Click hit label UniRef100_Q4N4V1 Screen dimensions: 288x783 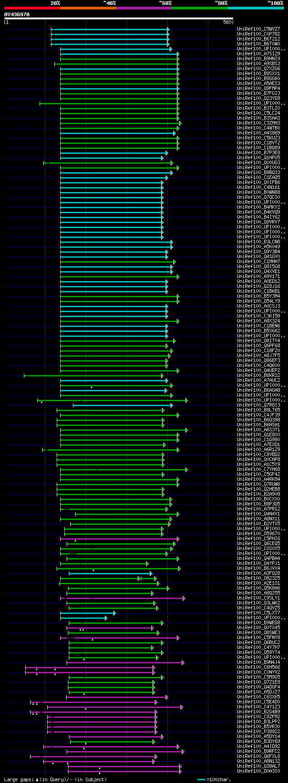[x=258, y=514]
